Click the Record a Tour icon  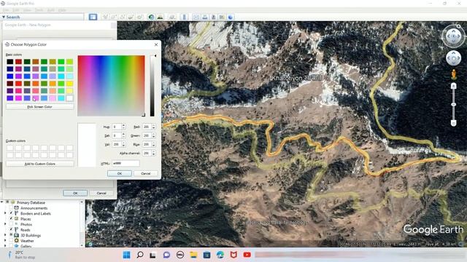139,17
